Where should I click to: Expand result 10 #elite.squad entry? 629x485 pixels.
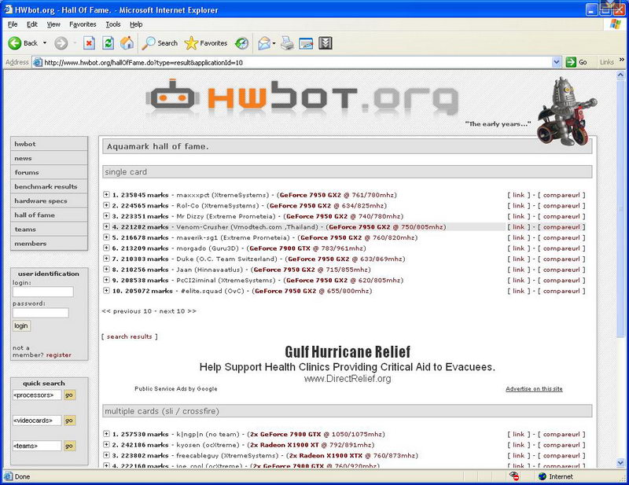[106, 290]
